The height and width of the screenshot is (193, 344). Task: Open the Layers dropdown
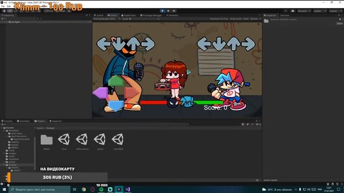[319, 11]
